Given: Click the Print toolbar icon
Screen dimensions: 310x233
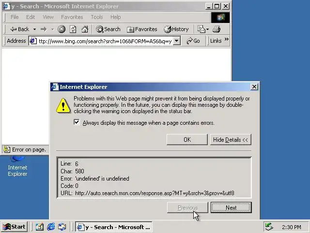Looking at the screenshot, I should [217, 29].
